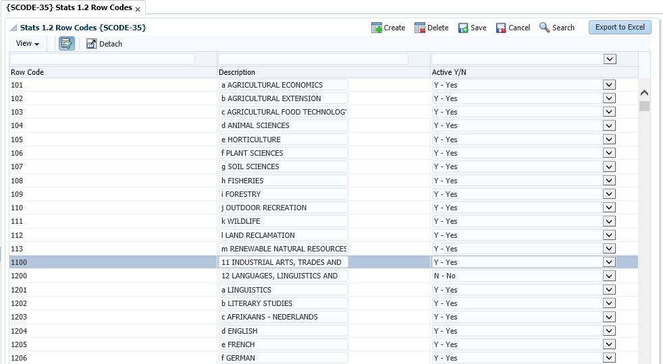Click the HORTICULTURE description field
Viewport: 663px width, 364px height.
pos(283,140)
